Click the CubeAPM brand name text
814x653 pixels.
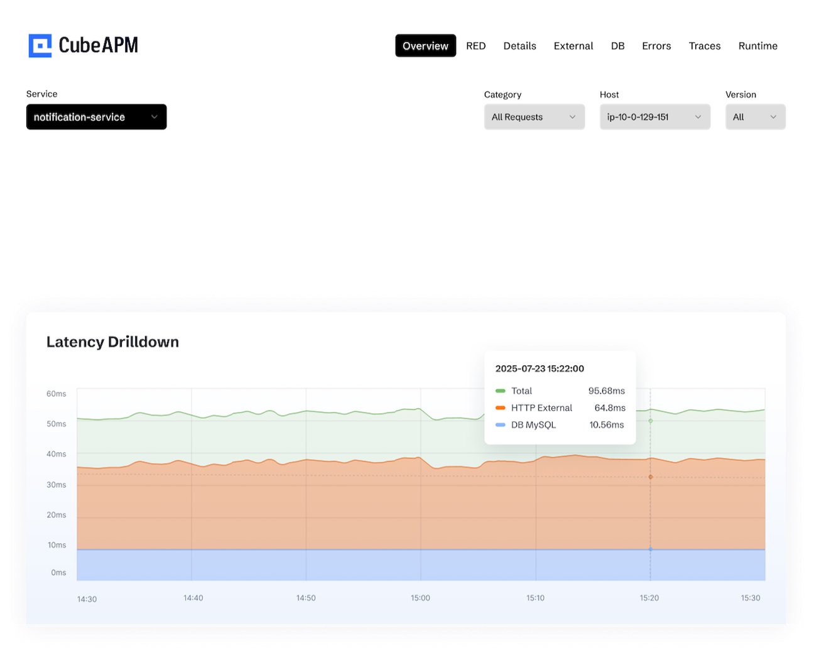tap(98, 45)
